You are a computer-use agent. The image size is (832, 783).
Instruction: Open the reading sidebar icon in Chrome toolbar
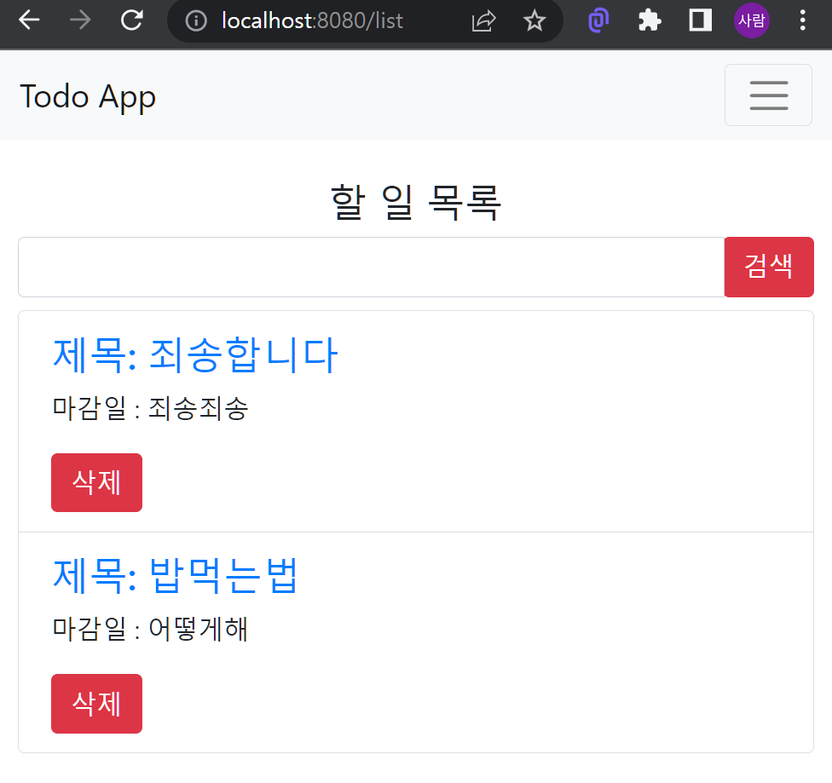700,20
